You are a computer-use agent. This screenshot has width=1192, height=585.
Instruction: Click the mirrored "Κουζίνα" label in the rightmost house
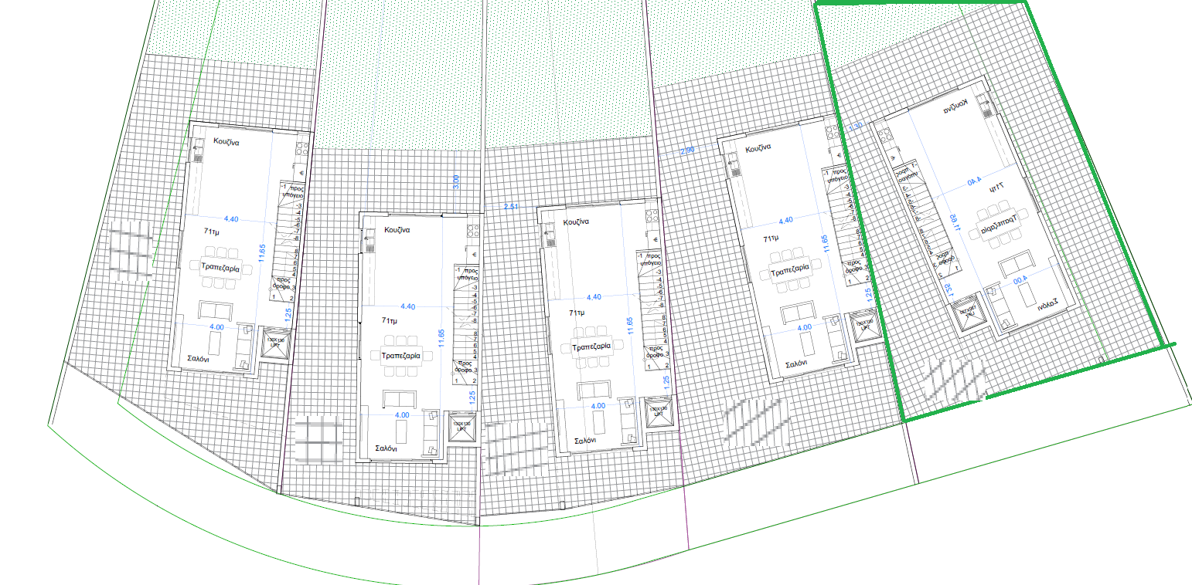955,106
